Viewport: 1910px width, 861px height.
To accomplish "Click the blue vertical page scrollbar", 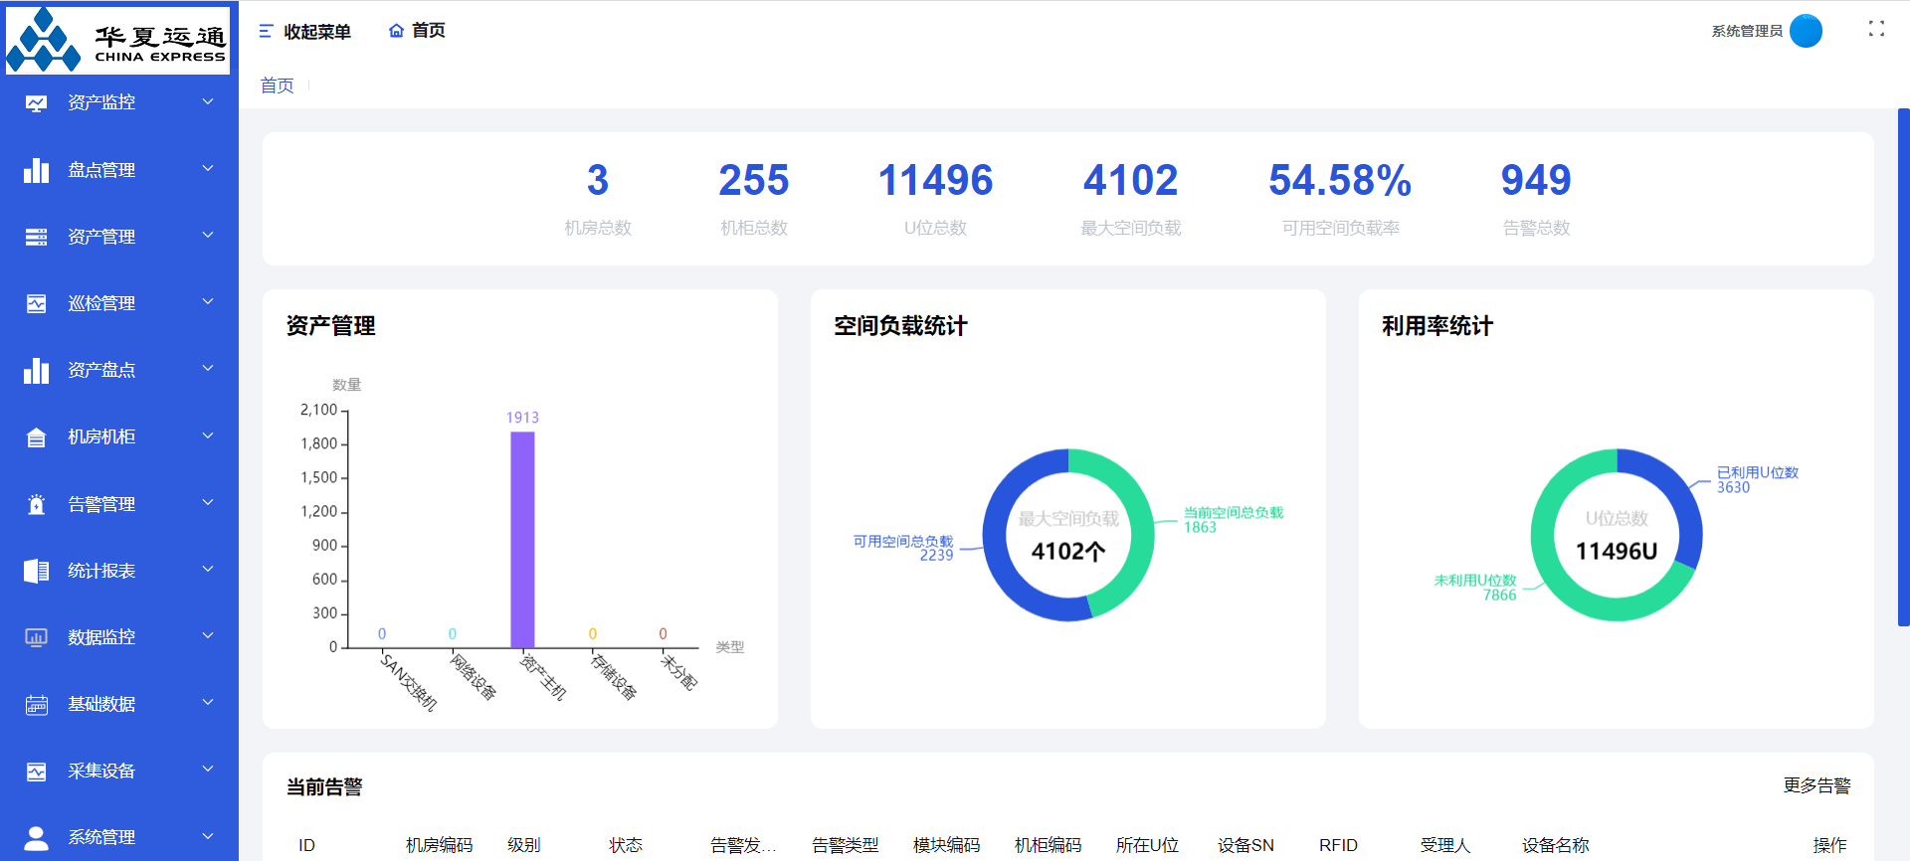I will click(x=1904, y=367).
